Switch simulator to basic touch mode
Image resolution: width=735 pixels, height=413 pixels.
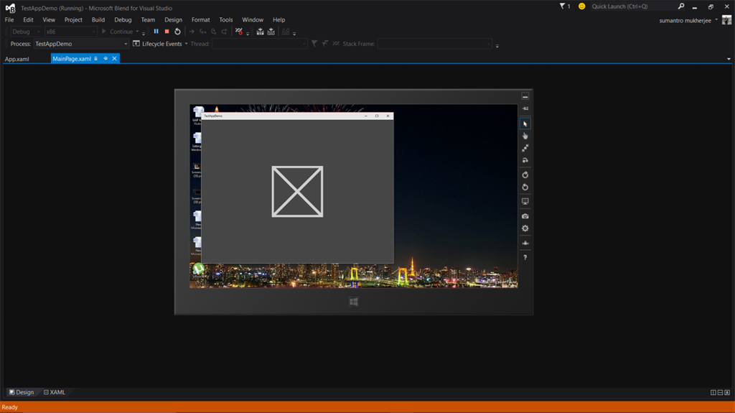pyautogui.click(x=525, y=136)
